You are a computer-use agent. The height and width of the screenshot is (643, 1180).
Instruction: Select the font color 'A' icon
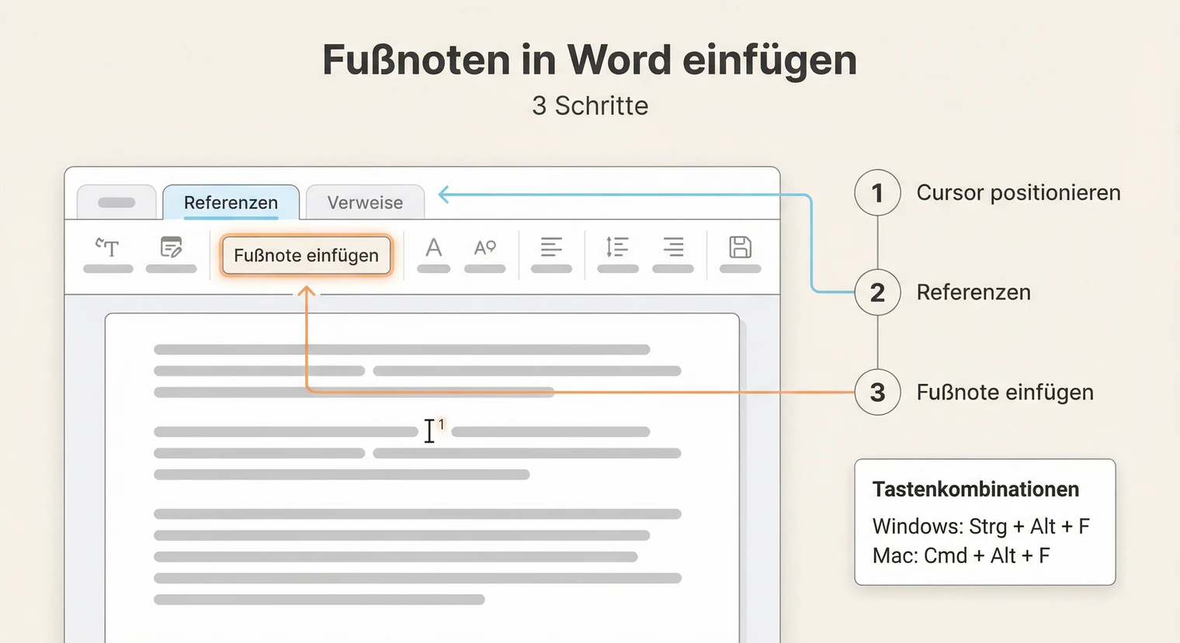point(433,248)
